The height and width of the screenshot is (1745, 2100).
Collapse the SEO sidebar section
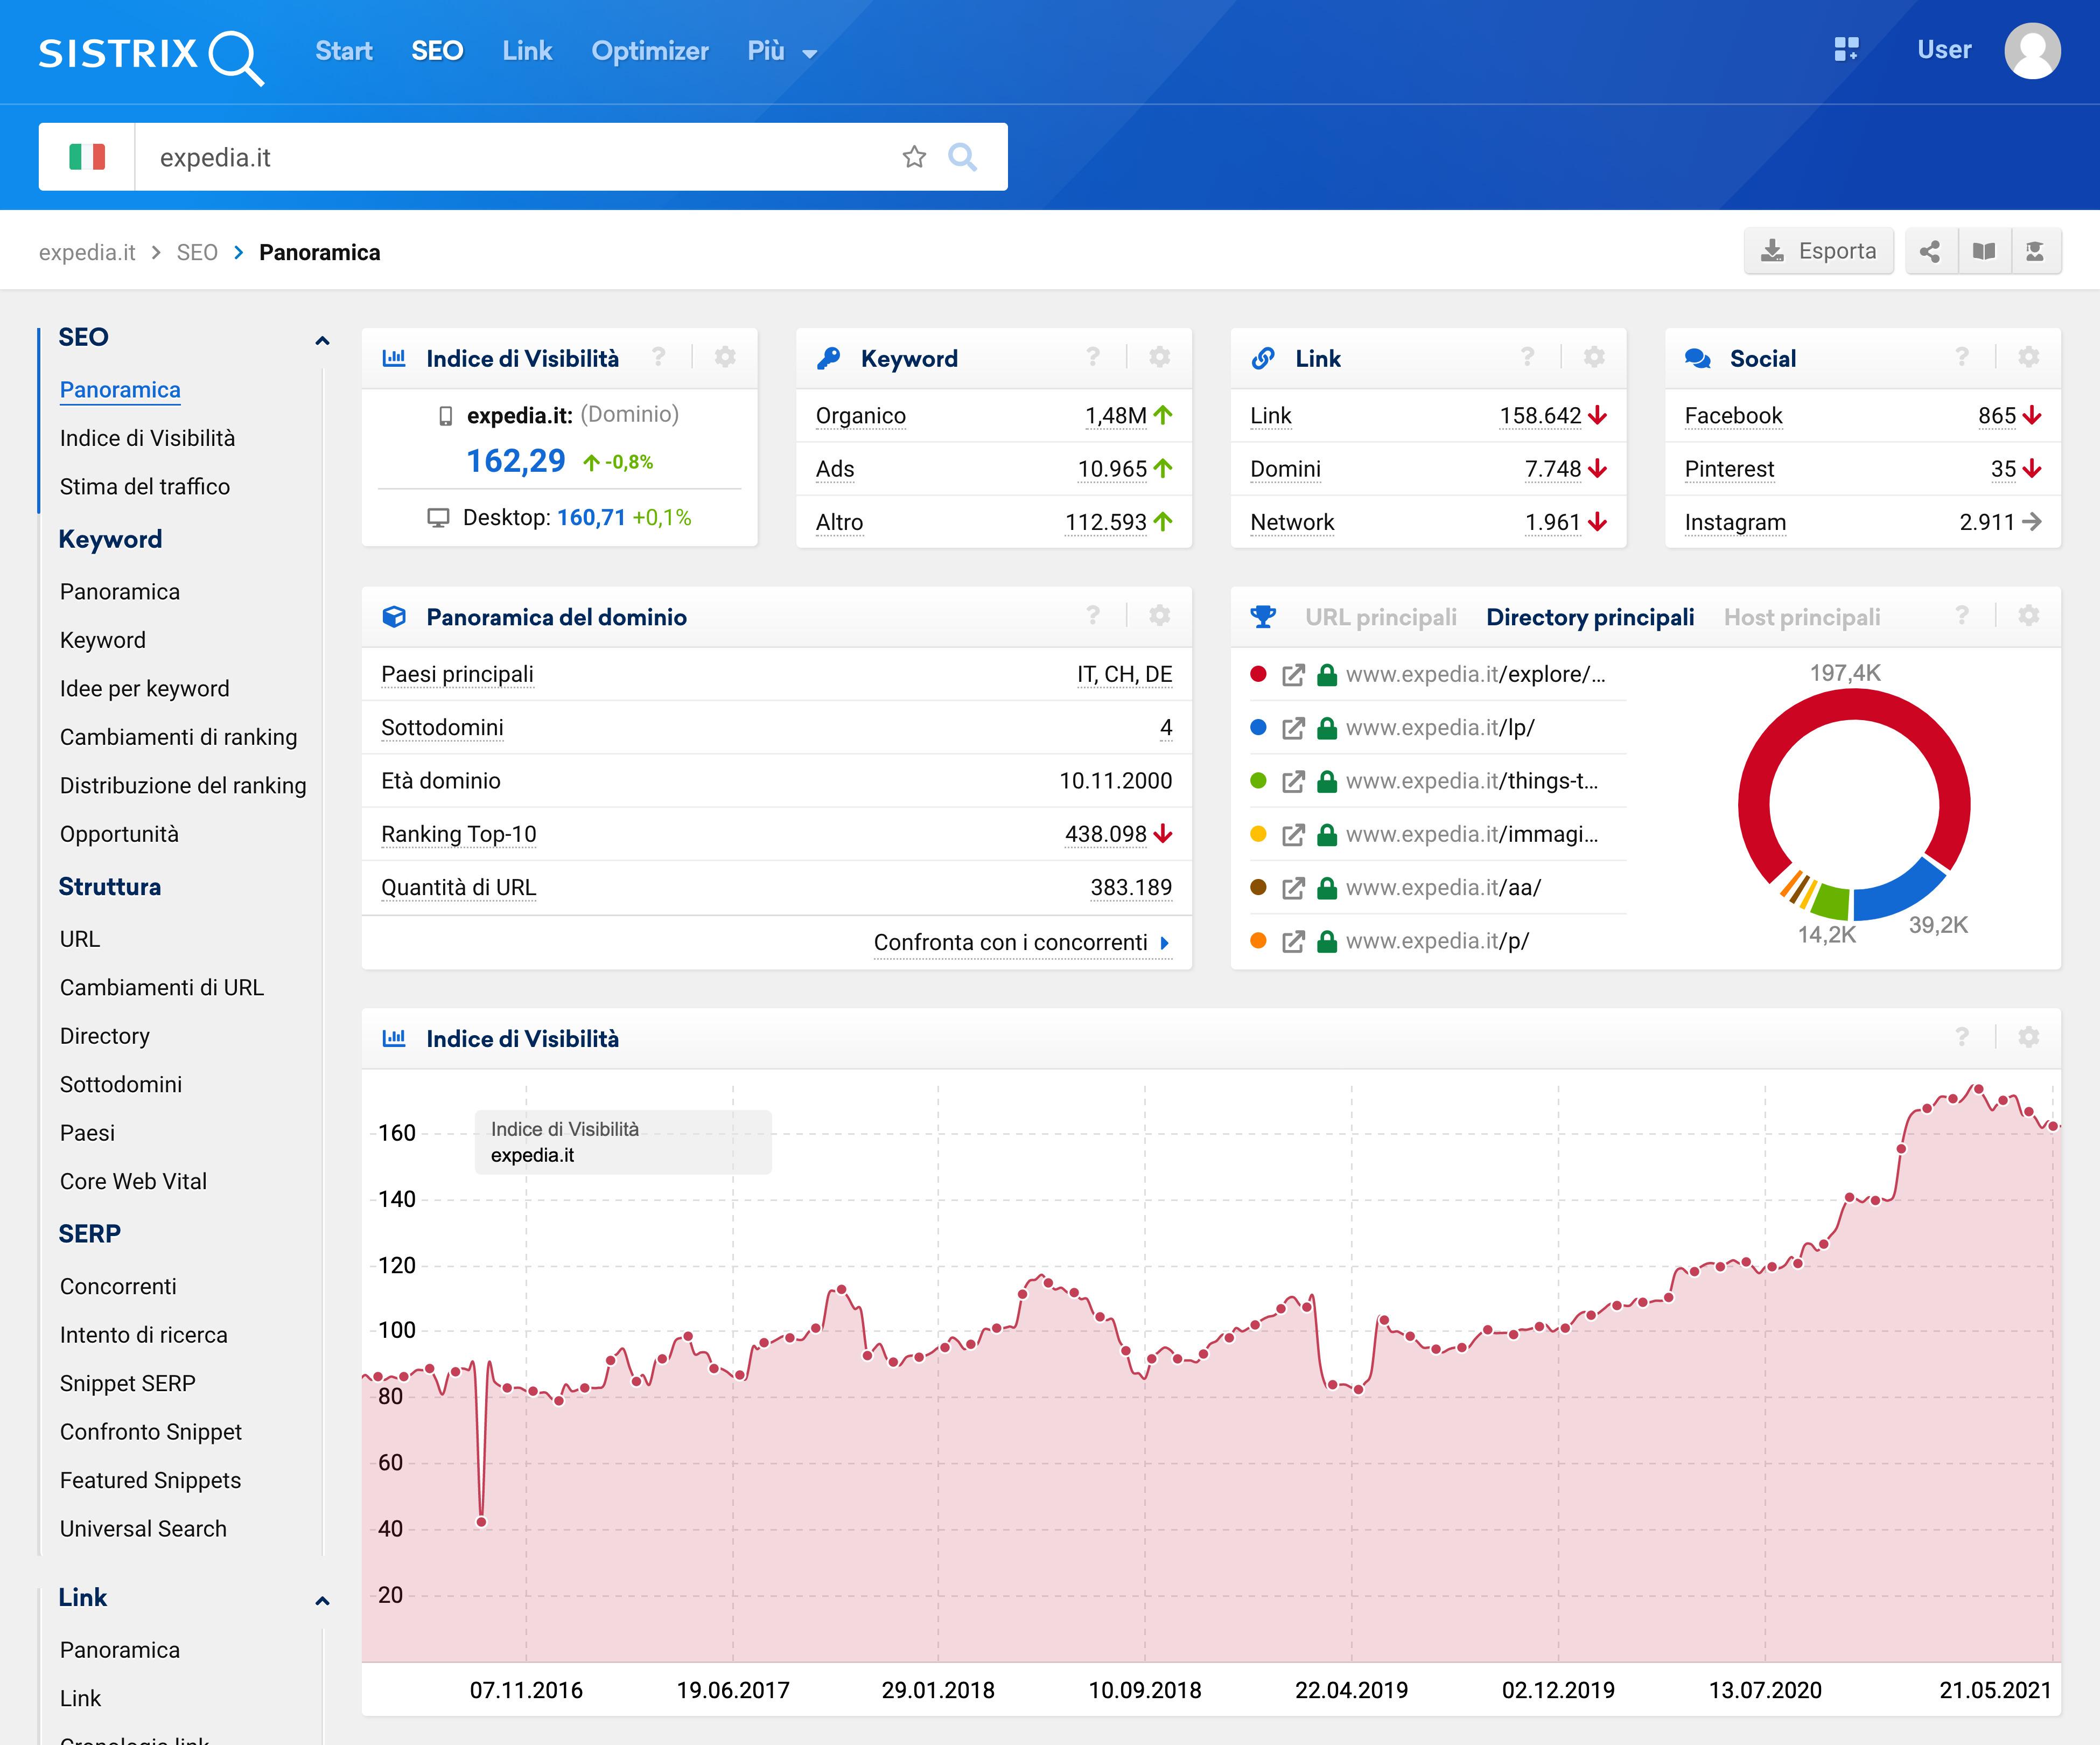coord(322,340)
